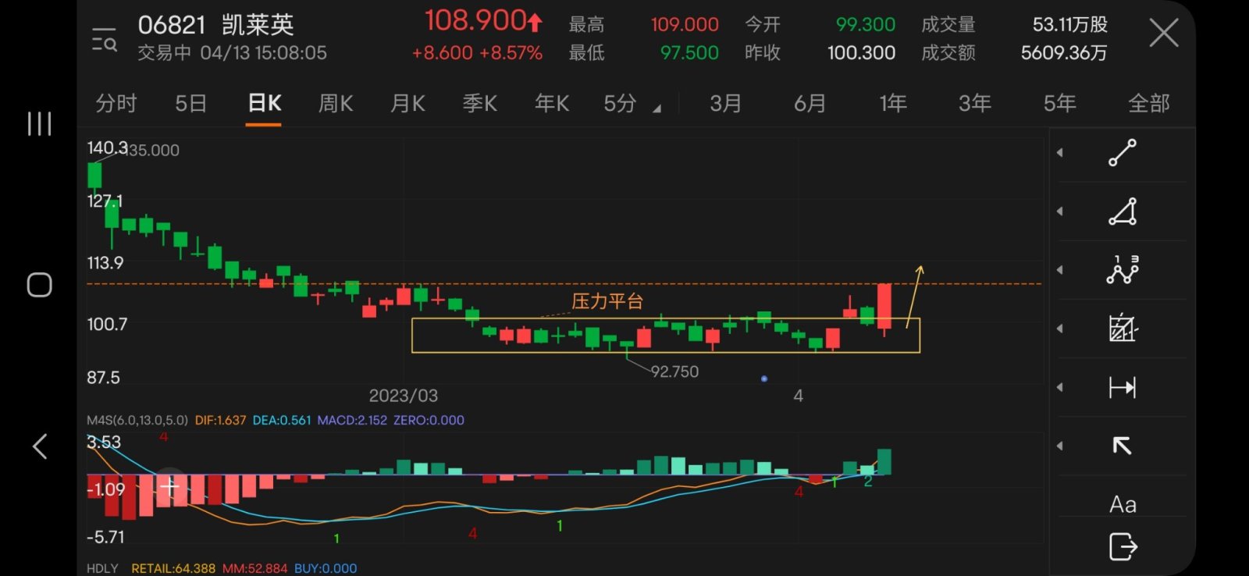1249x576 pixels.
Task: Select the Aa text annotation tool
Action: tap(1123, 504)
